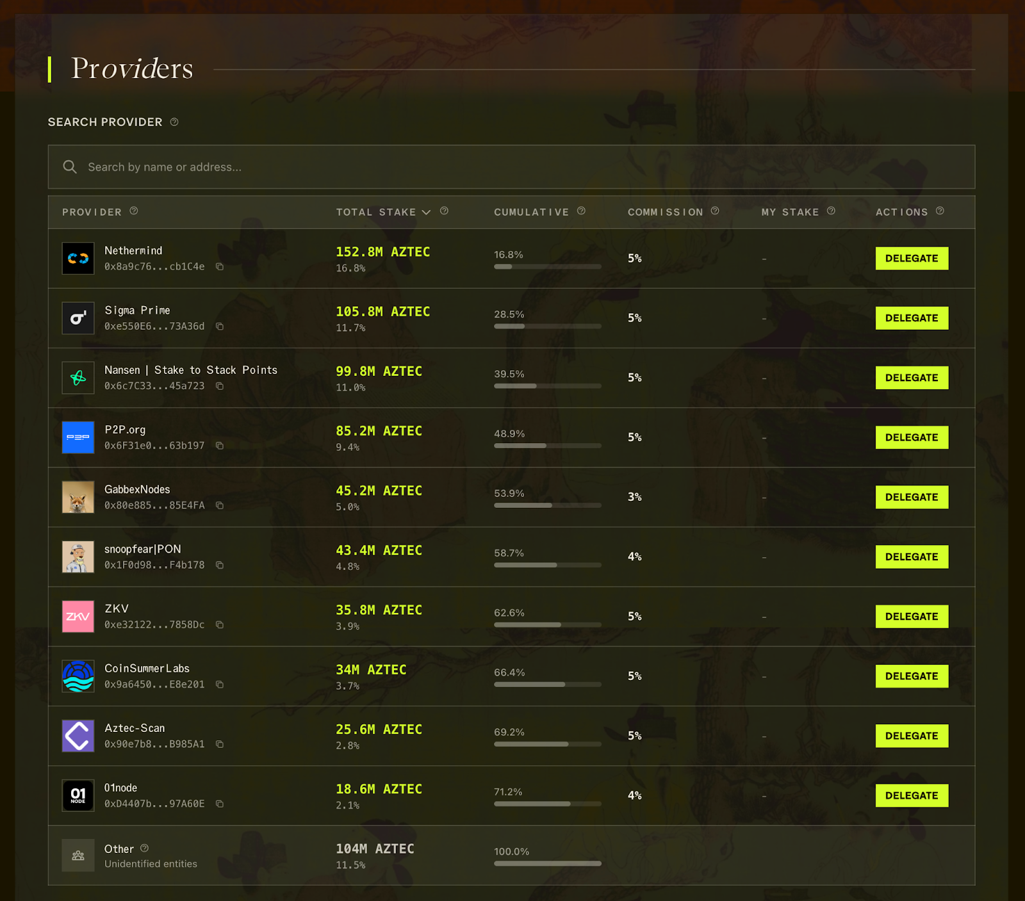Click Other row 100.0% progress bar

tap(548, 863)
